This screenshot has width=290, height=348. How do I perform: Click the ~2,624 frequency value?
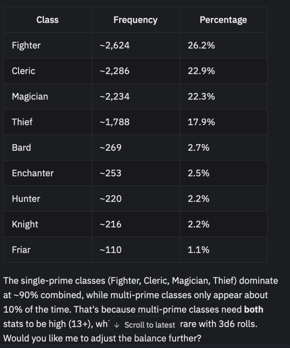pos(115,45)
